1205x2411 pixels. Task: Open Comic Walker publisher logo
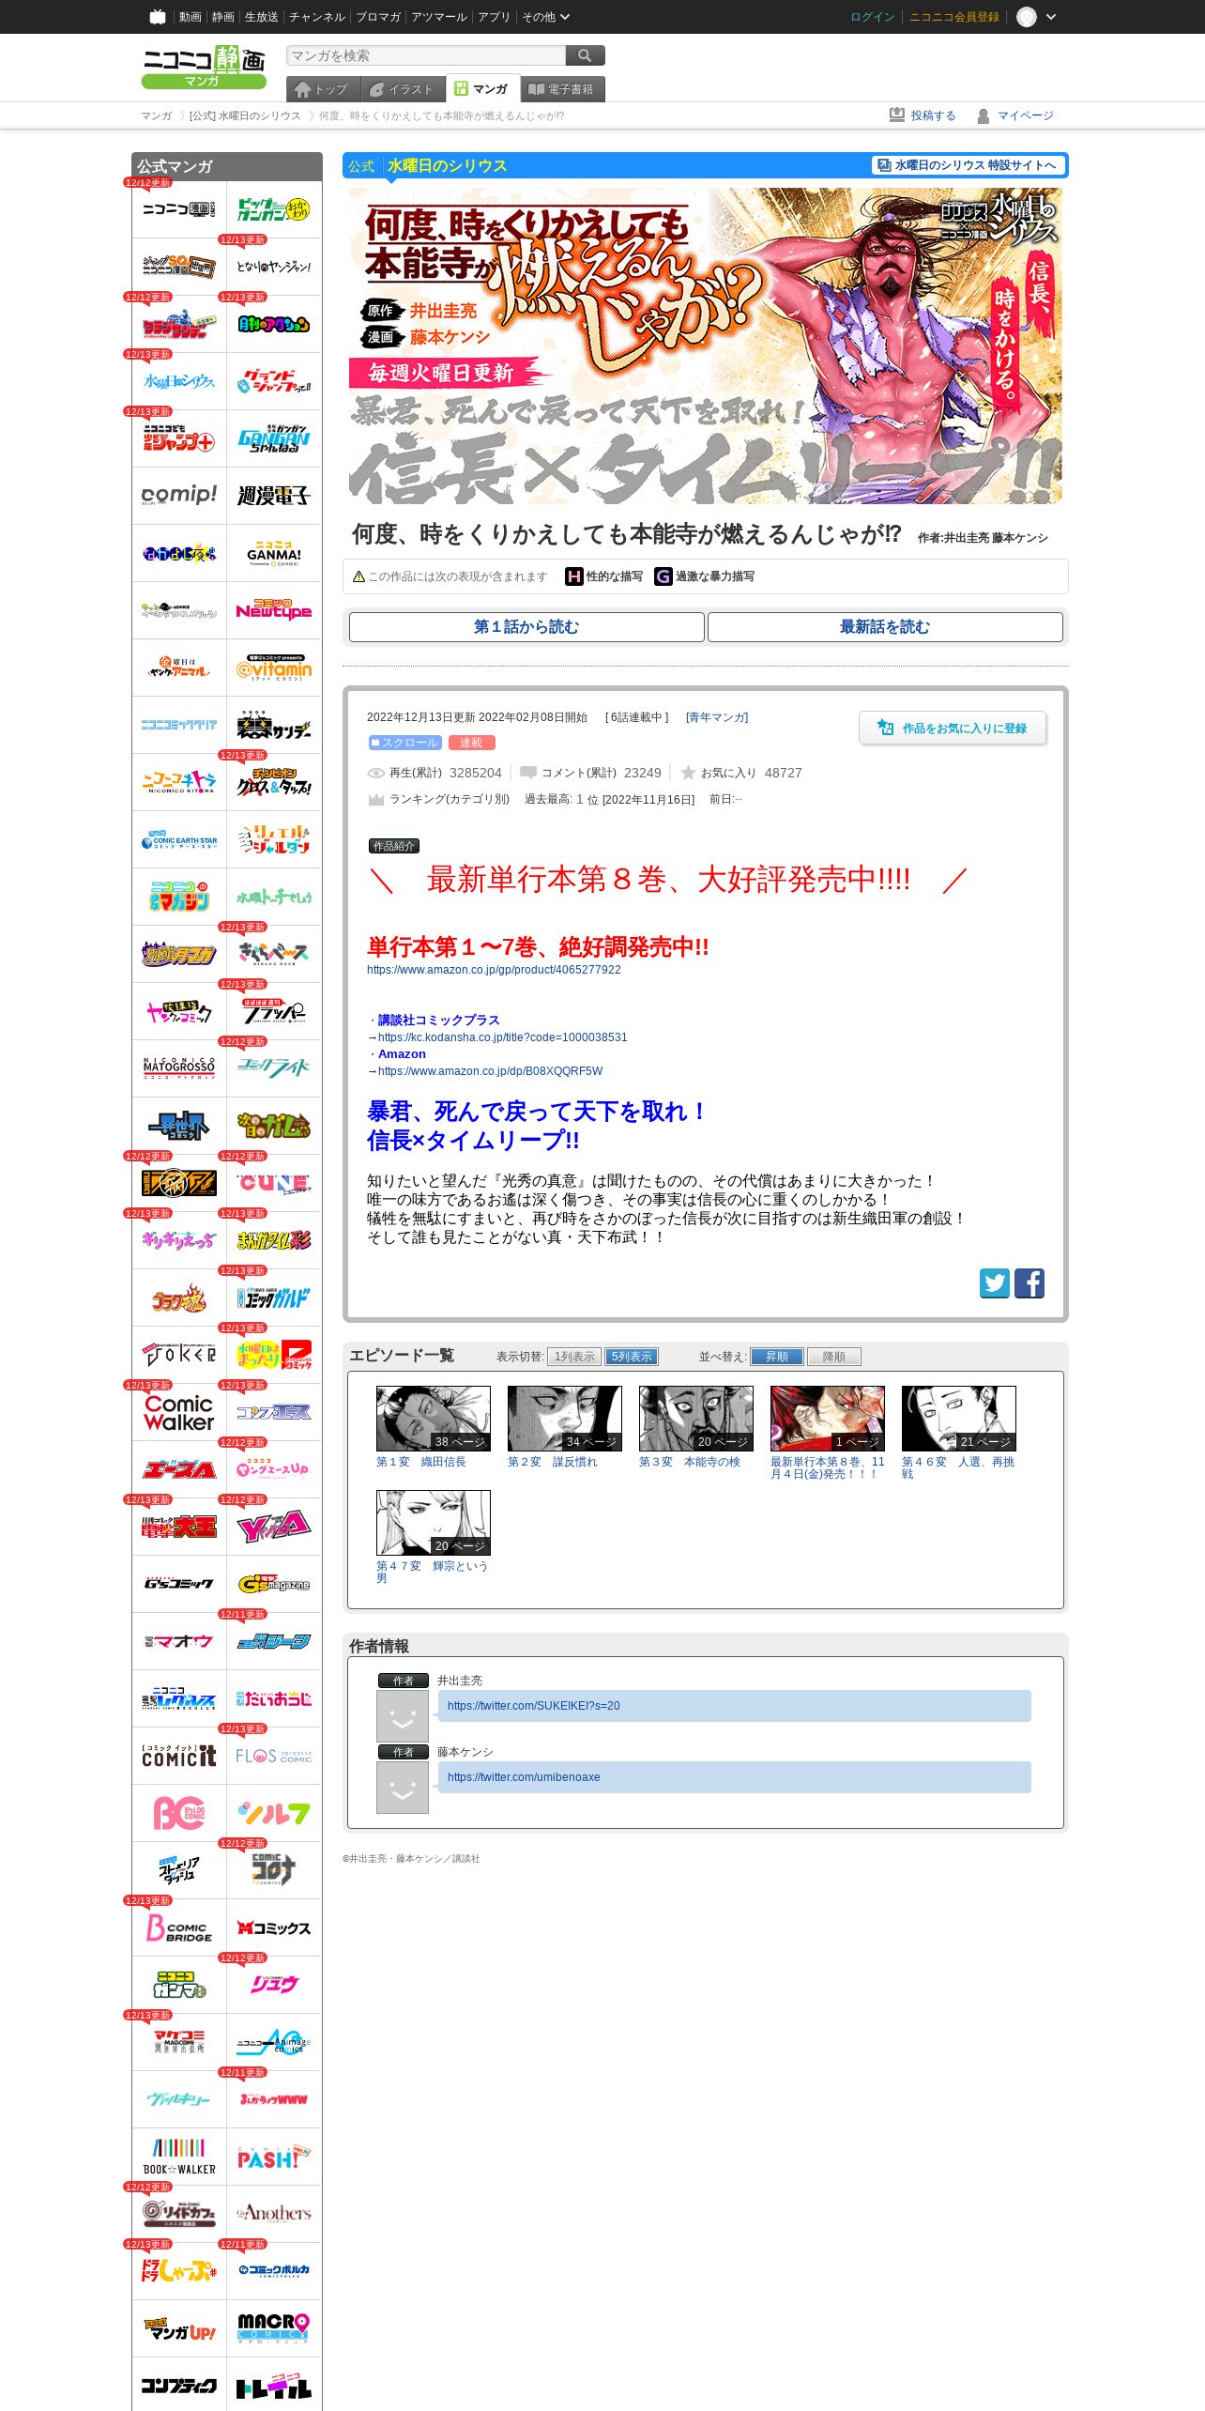pyautogui.click(x=179, y=1412)
